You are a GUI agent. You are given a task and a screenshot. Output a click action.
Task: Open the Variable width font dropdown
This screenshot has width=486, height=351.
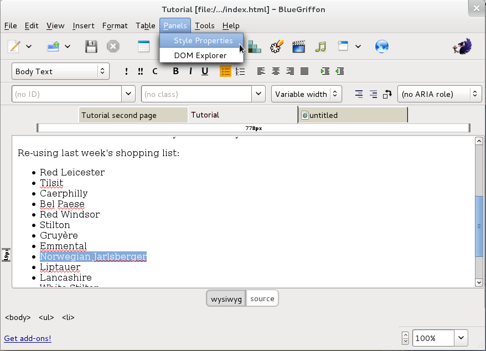coord(306,94)
